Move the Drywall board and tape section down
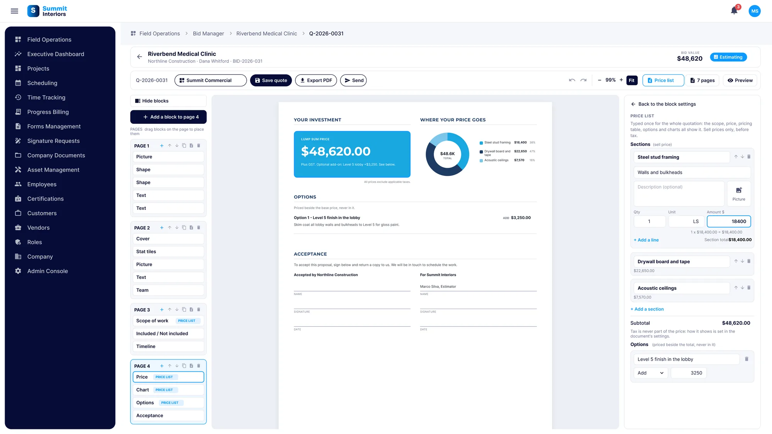Screen dimensions: 772x434 742,261
